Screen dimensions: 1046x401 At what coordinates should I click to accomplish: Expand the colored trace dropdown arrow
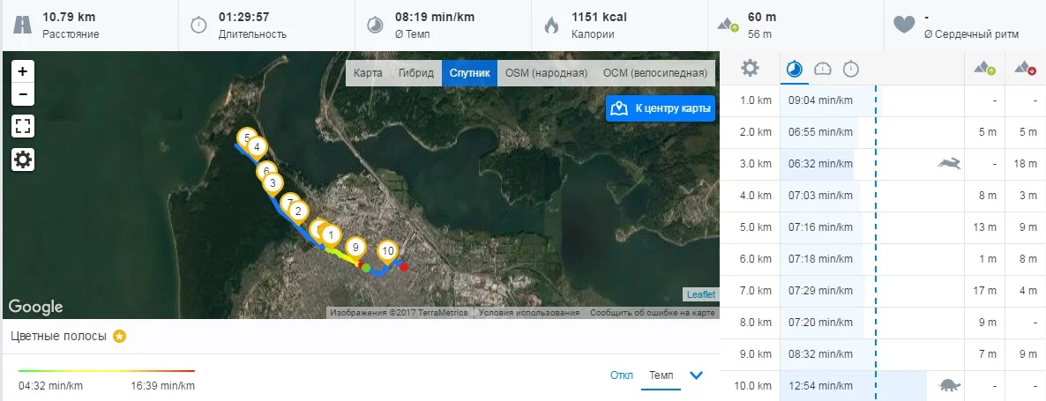697,375
